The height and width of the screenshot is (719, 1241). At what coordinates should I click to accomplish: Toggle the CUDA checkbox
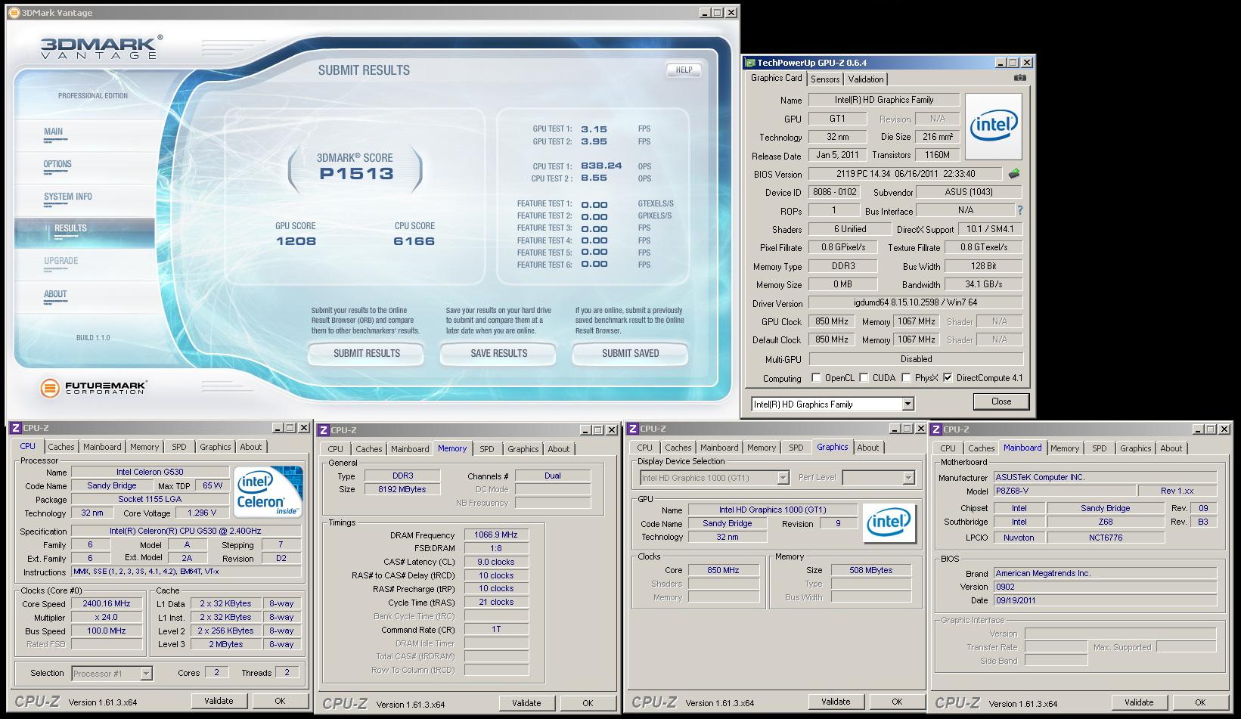(864, 378)
